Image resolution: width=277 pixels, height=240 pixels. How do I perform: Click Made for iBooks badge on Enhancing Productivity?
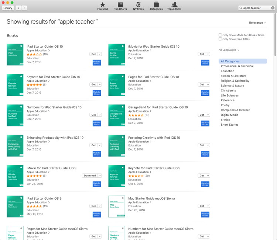97,154
